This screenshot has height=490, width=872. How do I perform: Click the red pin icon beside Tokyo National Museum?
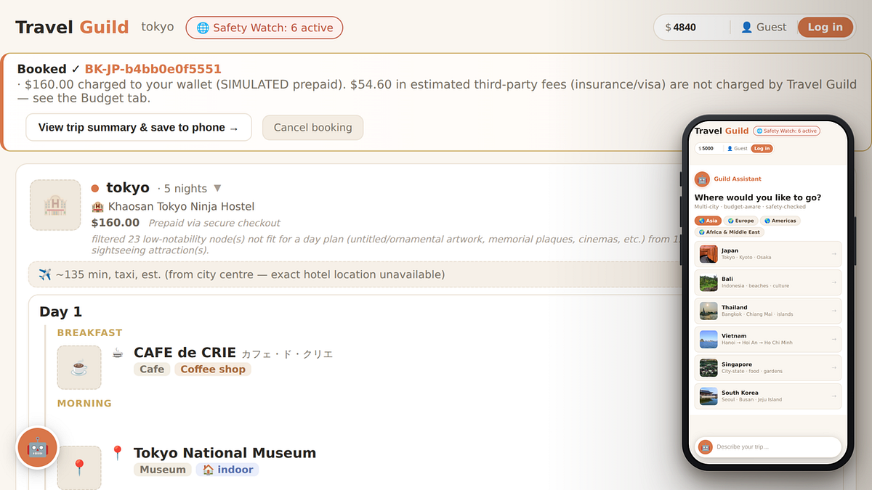(118, 453)
